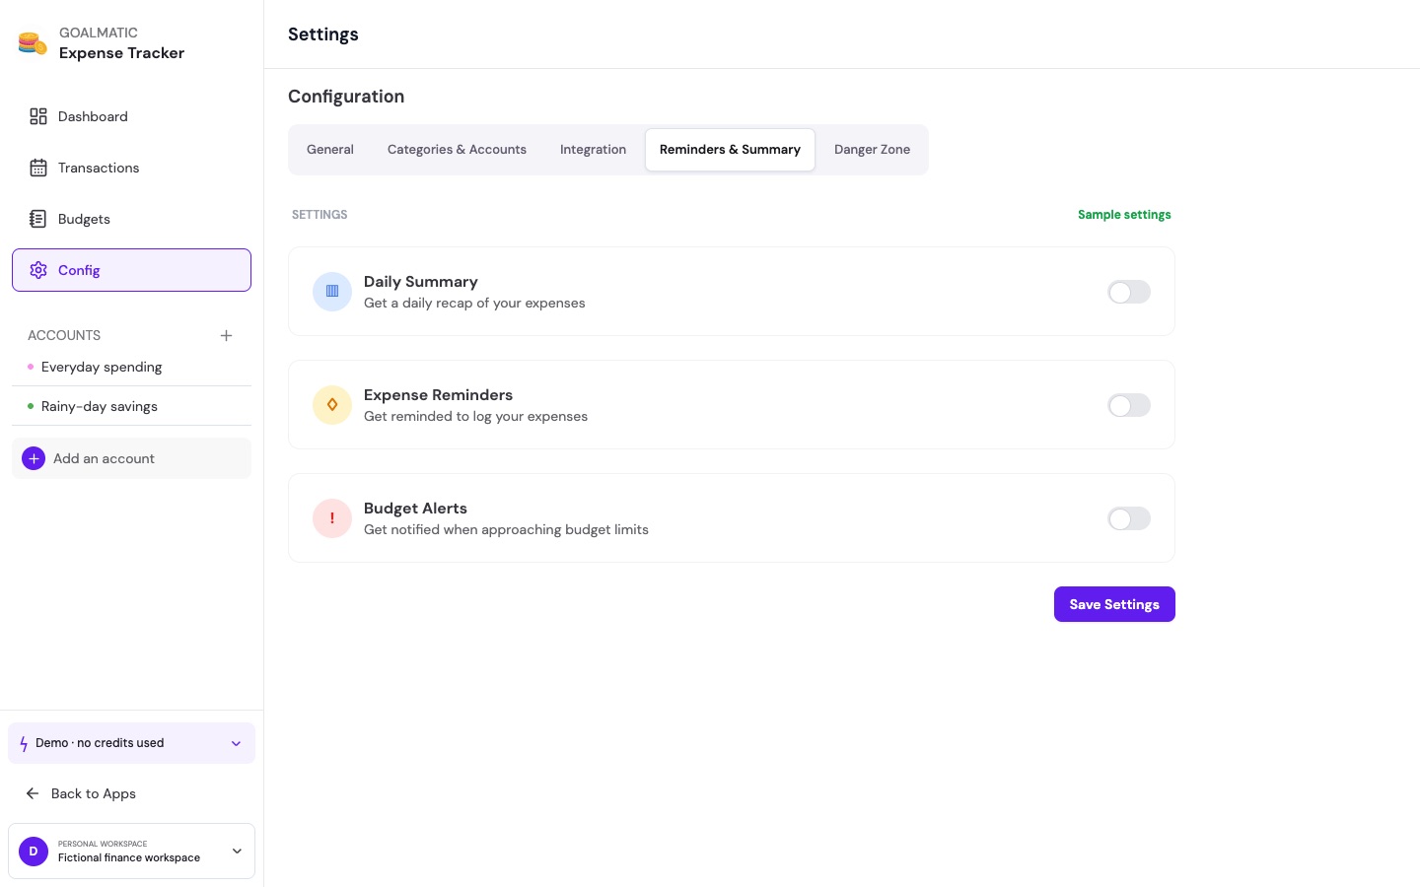The height and width of the screenshot is (887, 1420).
Task: Click 'Get a daily recap of your expenses'
Action: coord(474,304)
